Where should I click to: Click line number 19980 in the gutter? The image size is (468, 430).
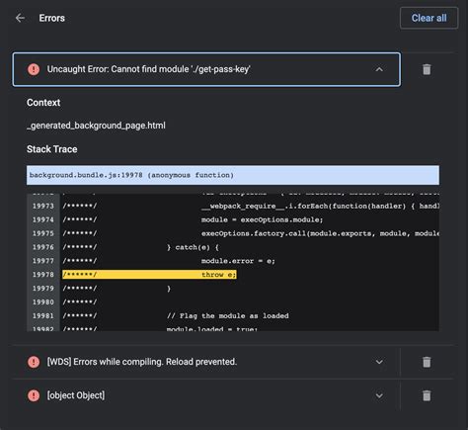pyautogui.click(x=43, y=302)
